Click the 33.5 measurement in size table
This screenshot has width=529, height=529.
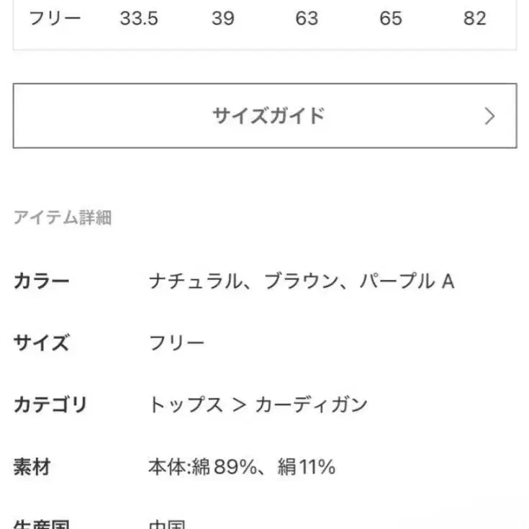(x=139, y=19)
